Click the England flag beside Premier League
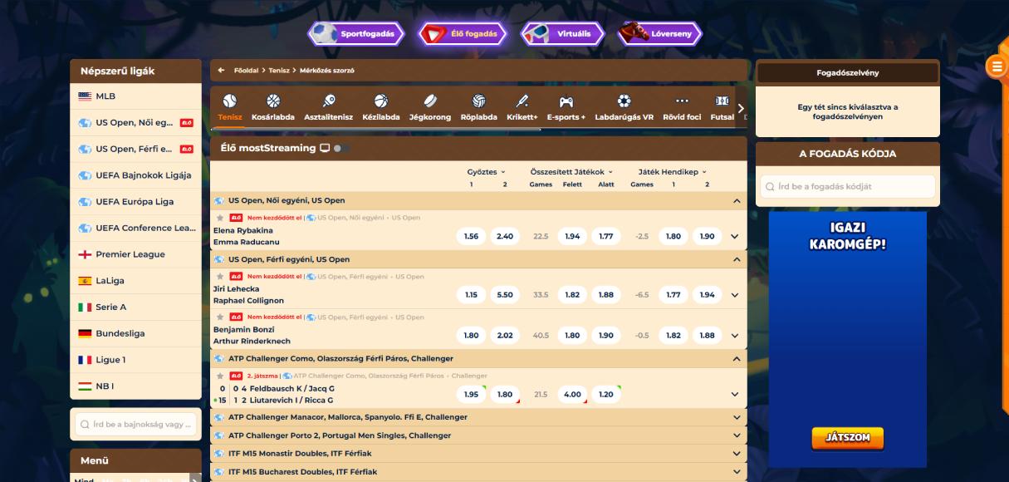 click(x=85, y=254)
